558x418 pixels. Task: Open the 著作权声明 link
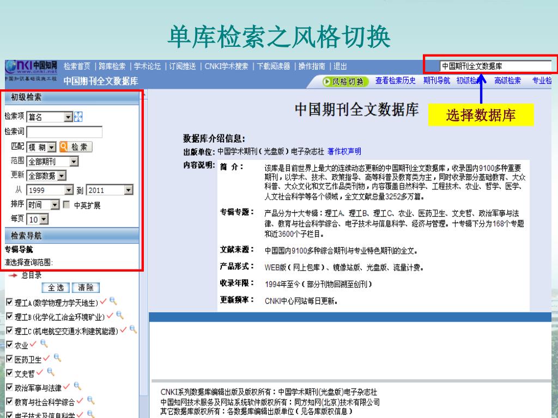[344, 151]
